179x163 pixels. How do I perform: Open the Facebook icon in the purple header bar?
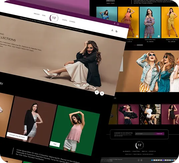coord(115,23)
